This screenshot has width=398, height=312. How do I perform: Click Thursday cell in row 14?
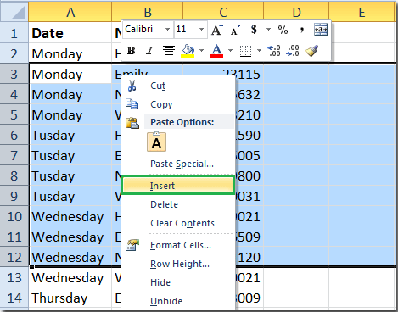[x=70, y=298]
